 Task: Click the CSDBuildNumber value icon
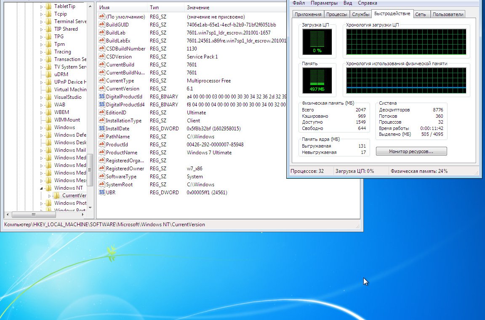[x=102, y=48]
